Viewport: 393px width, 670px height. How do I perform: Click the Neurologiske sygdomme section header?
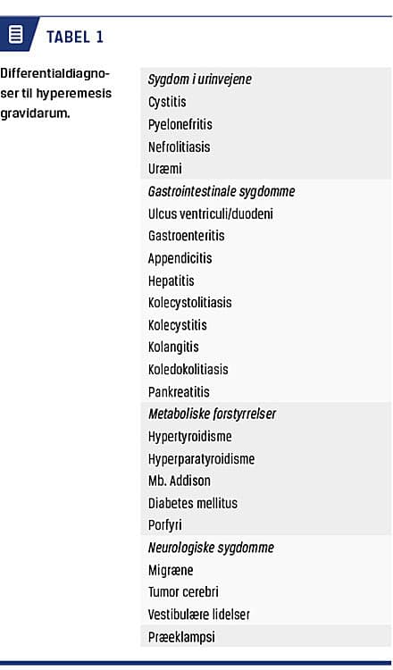click(211, 548)
